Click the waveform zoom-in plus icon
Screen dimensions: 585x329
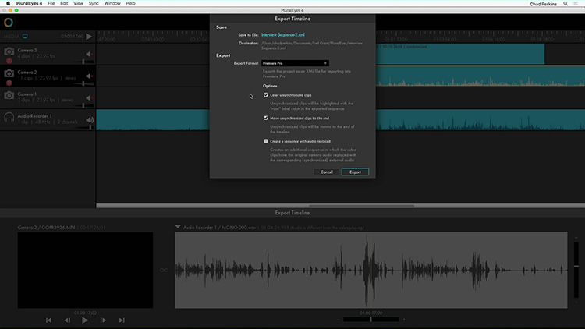click(404, 320)
